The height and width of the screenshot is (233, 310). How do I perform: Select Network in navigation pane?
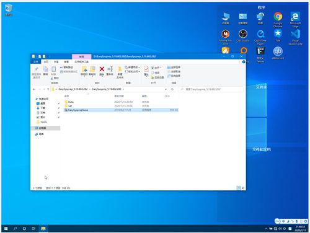[x=39, y=134]
